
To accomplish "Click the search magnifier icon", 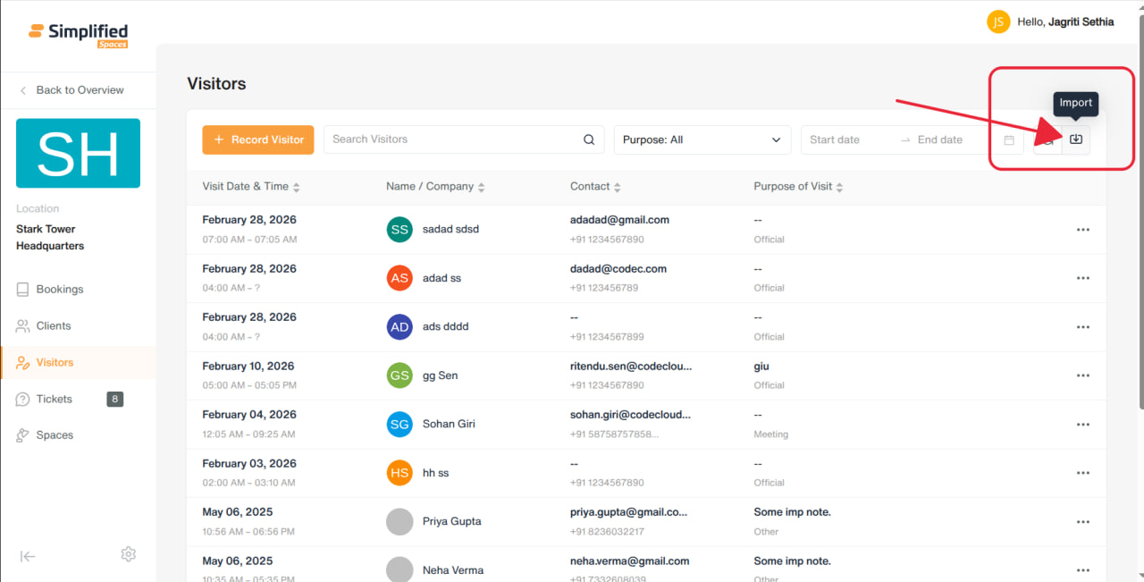I will [x=589, y=139].
